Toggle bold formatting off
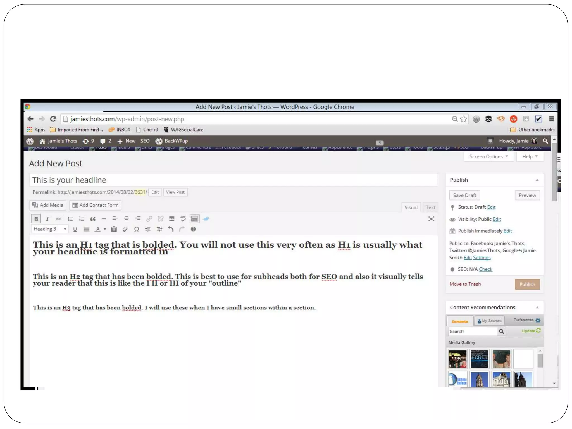Viewport: 572px width, 429px height. (x=36, y=219)
